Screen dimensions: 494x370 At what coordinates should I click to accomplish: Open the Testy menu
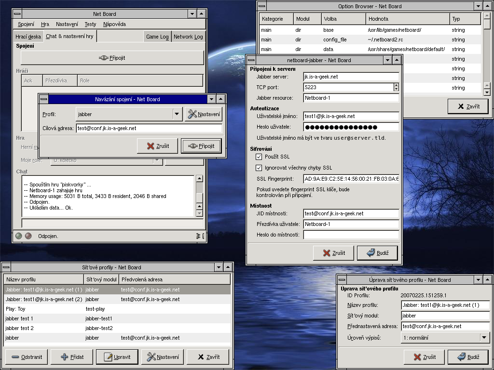coord(90,24)
